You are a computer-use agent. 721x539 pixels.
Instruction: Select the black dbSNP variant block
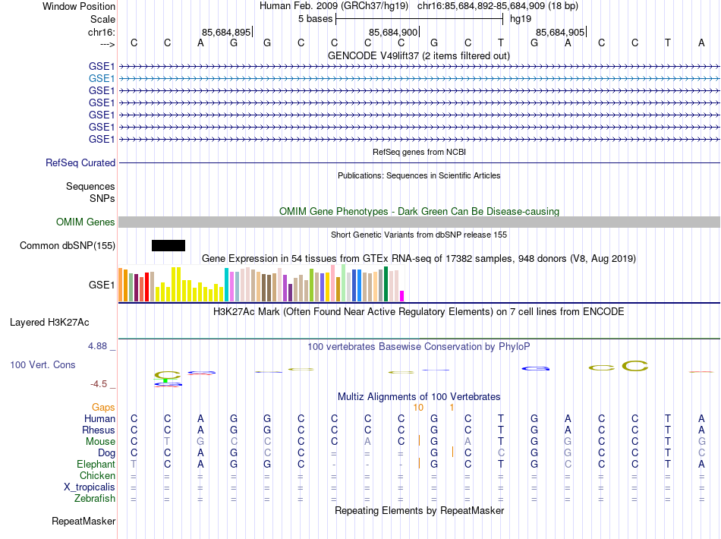[168, 245]
